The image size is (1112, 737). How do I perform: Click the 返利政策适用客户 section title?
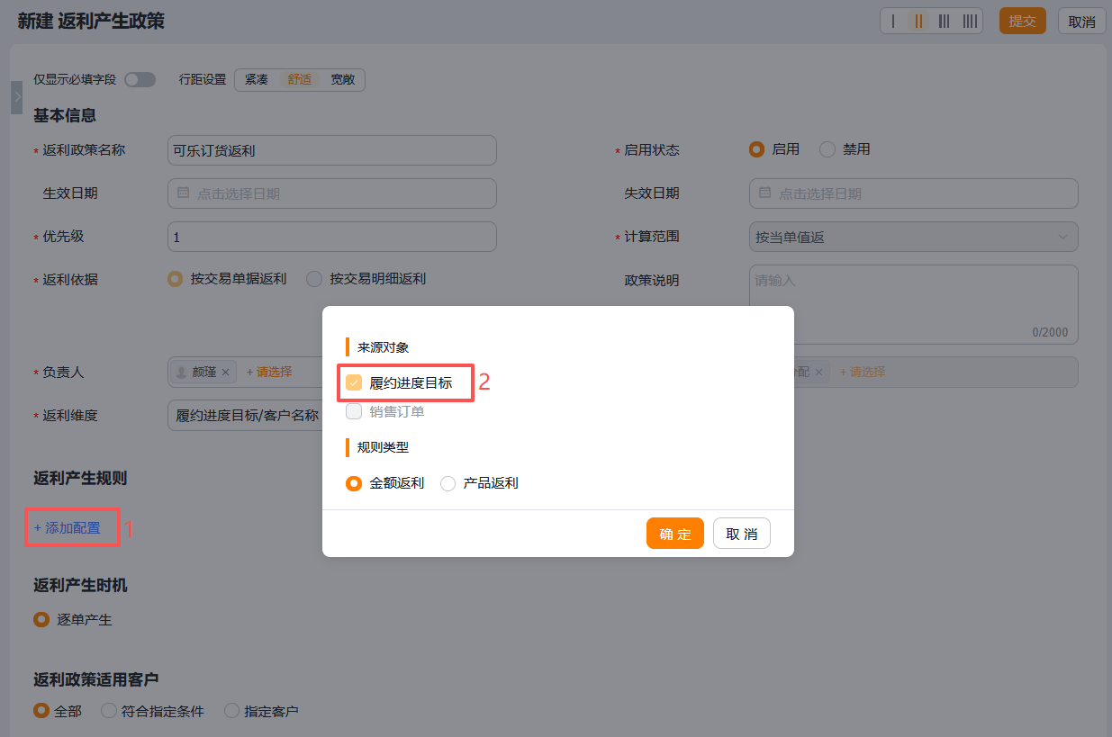96,679
